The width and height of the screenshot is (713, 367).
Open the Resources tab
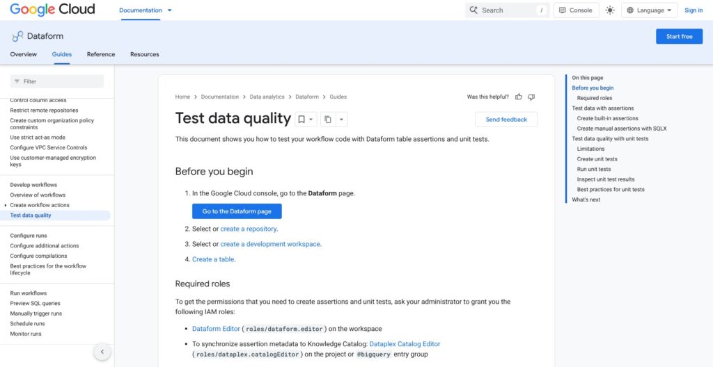pyautogui.click(x=145, y=54)
